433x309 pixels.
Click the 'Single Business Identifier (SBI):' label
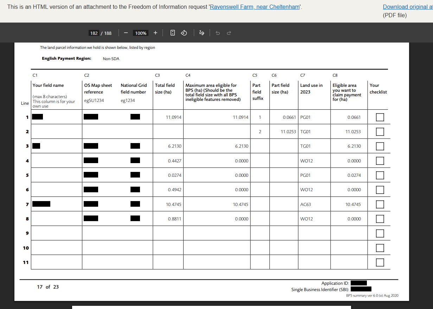click(x=320, y=290)
